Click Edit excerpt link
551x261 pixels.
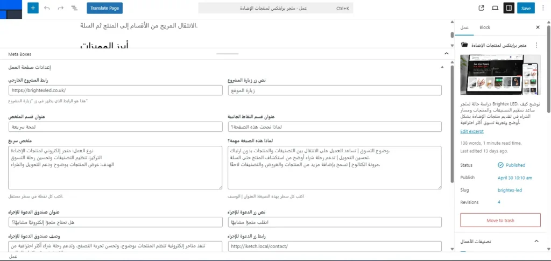point(472,131)
